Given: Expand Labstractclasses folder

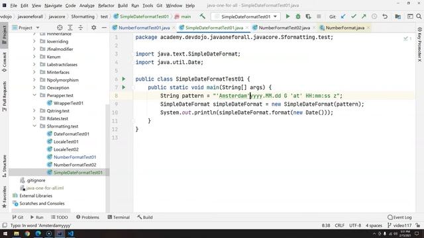Looking at the screenshot, I should [34, 65].
